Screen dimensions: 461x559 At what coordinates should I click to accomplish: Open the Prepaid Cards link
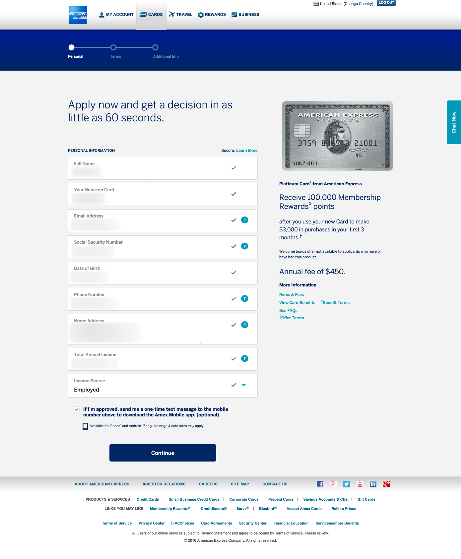click(281, 499)
